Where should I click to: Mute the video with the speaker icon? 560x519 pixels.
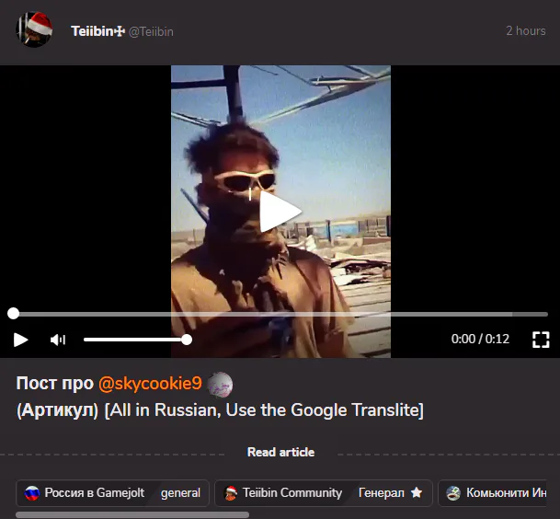pyautogui.click(x=58, y=340)
